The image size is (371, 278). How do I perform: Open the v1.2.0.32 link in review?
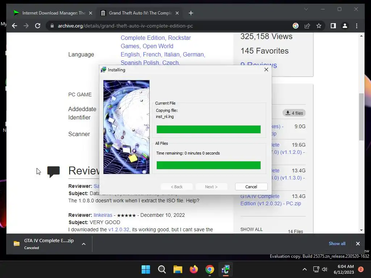click(119, 229)
